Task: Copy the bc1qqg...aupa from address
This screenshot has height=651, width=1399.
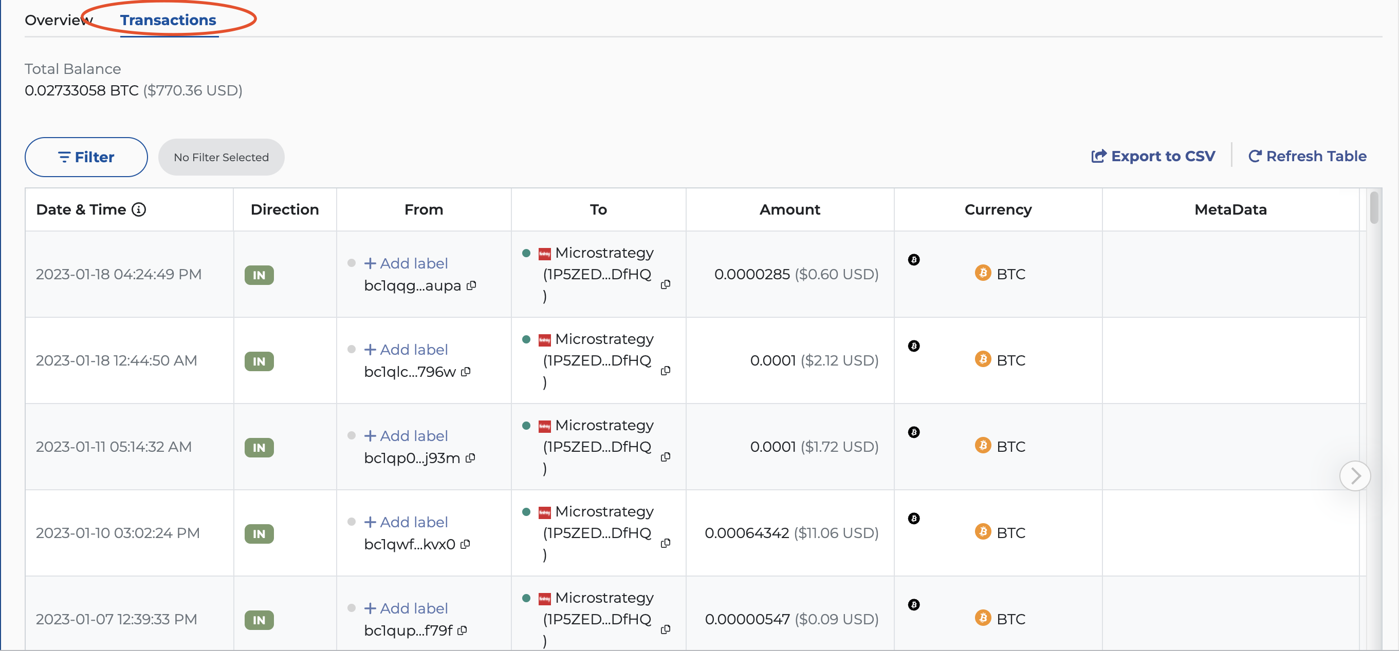Action: (x=471, y=285)
